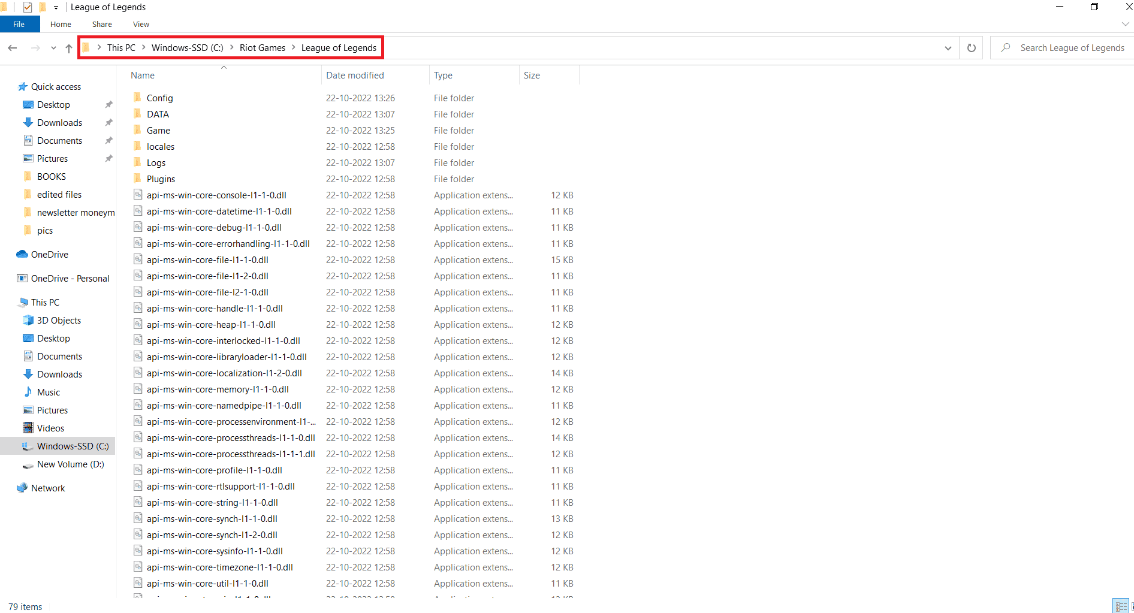Open 'edited files' folder in sidebar

click(x=59, y=195)
